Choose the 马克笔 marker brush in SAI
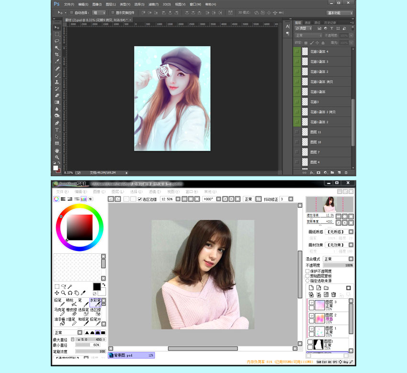 pyautogui.click(x=59, y=312)
